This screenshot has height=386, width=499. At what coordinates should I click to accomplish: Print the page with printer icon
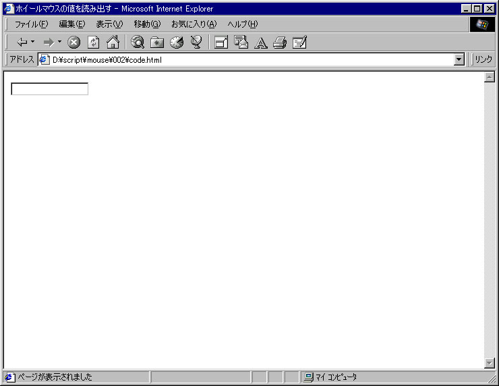(x=280, y=43)
